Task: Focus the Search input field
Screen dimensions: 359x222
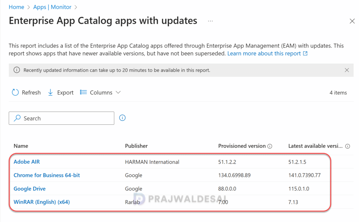Action: click(x=61, y=118)
